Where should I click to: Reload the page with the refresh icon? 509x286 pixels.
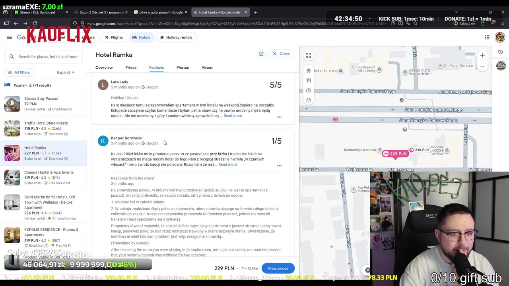(x=35, y=23)
